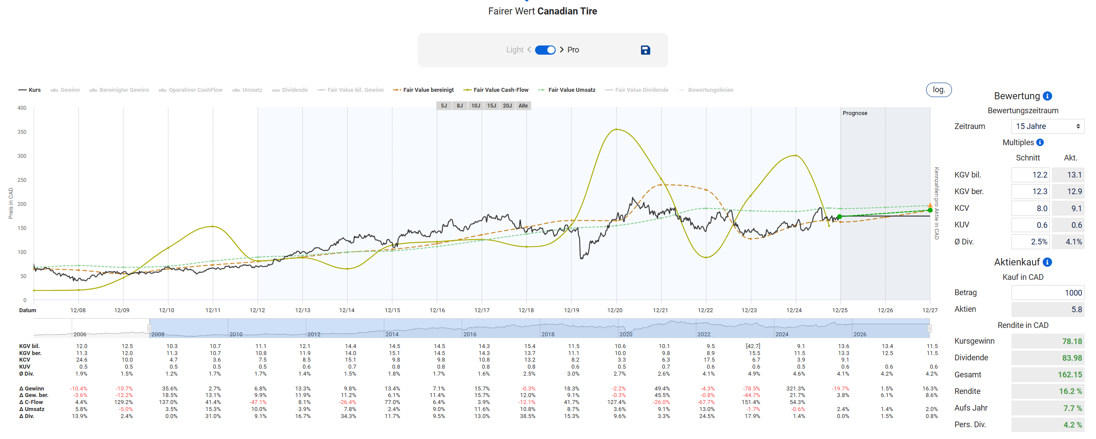The image size is (1096, 439).
Task: Click the Betrag input field
Action: click(1047, 293)
